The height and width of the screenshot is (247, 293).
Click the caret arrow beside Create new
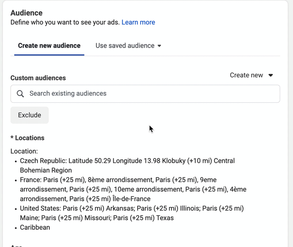point(271,75)
